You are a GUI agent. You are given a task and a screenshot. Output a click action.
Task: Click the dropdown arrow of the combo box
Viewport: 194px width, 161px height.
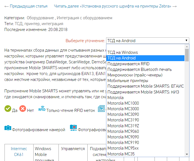click(186, 40)
